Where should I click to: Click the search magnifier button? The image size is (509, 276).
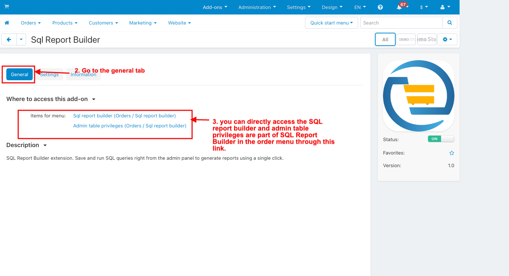click(x=450, y=23)
